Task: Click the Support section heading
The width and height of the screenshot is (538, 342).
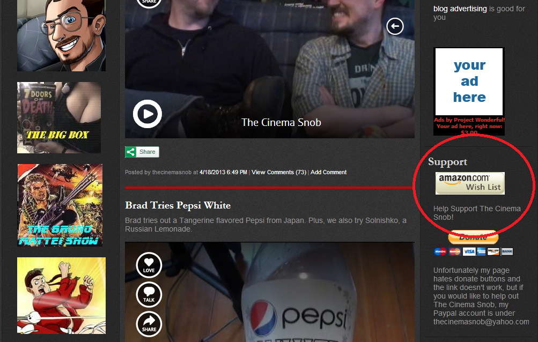Action: click(447, 162)
